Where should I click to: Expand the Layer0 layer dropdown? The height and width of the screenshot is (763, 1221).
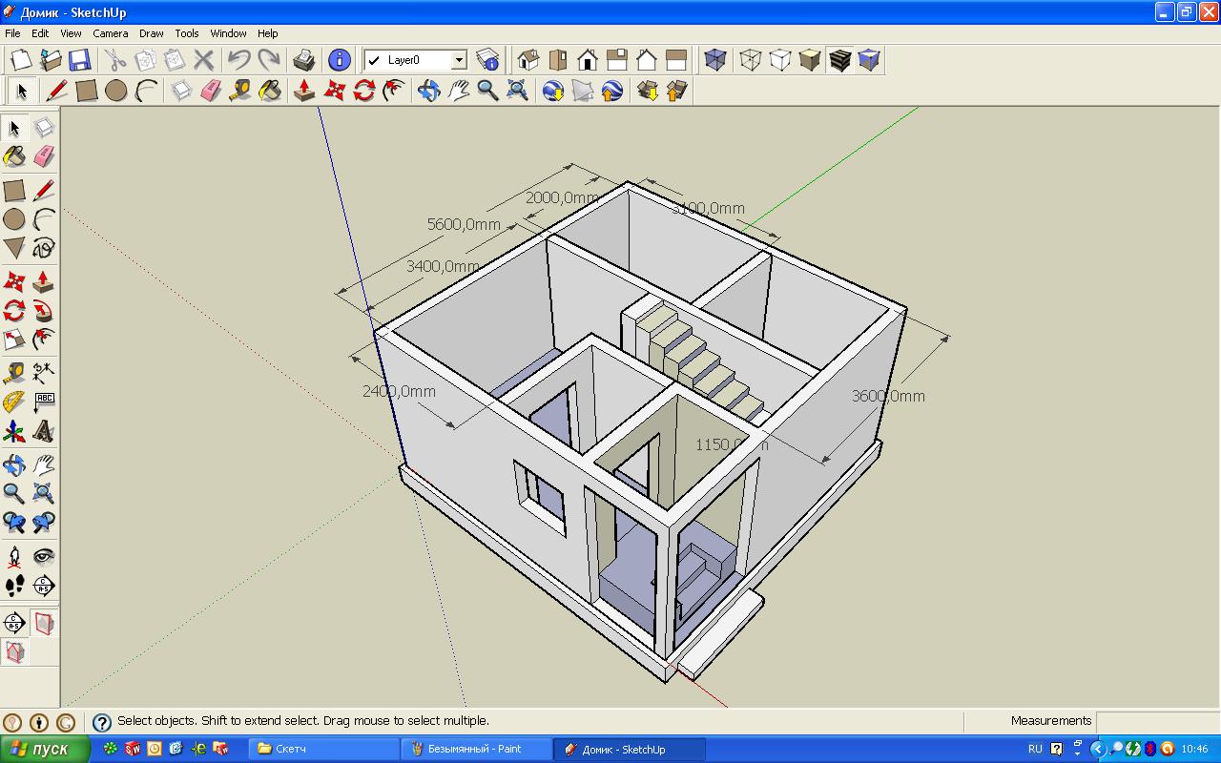(x=458, y=60)
